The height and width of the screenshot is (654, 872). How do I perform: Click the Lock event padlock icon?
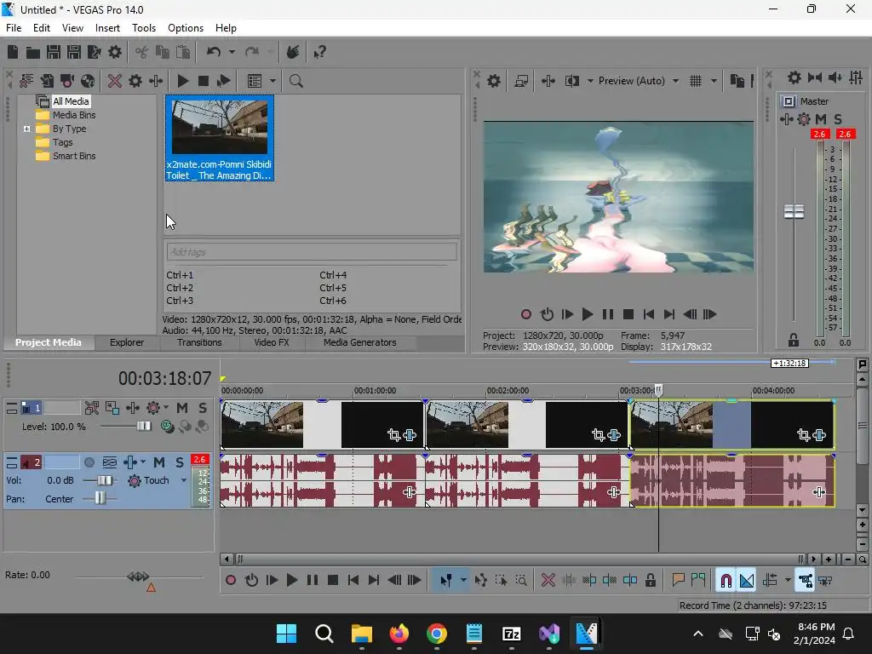point(650,581)
